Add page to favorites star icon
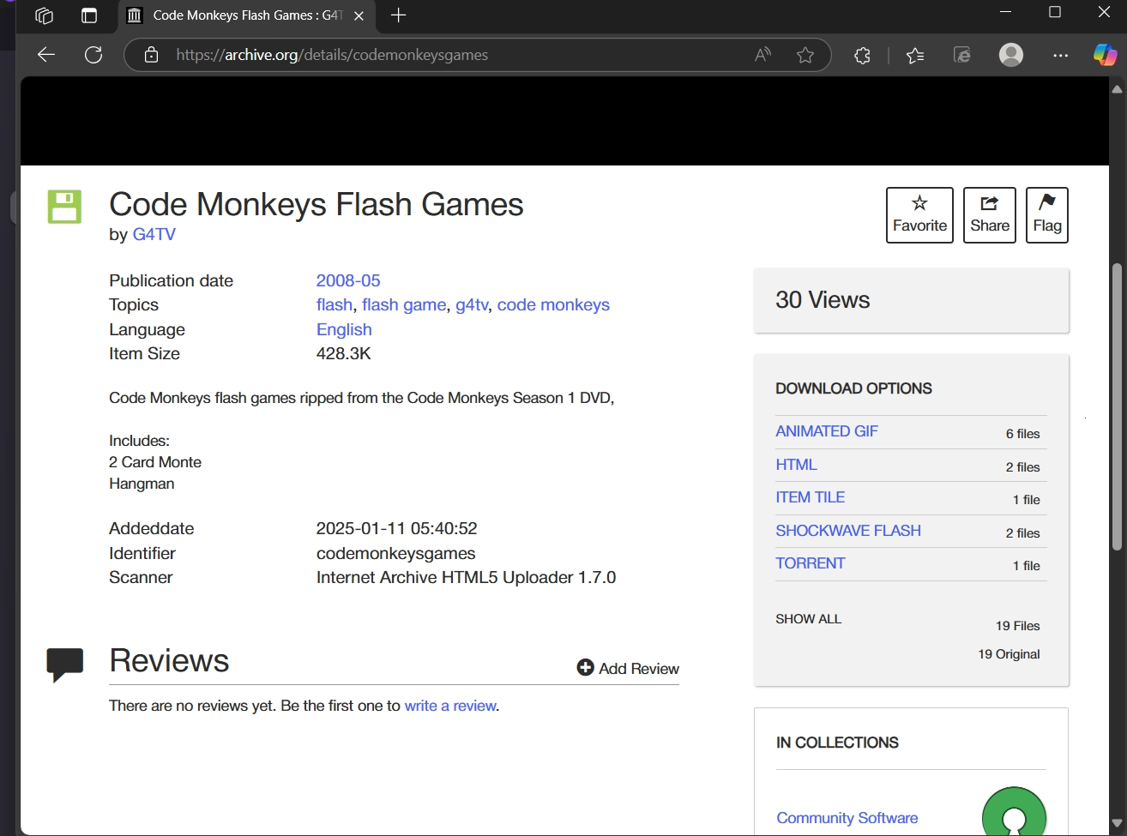1127x836 pixels. click(805, 55)
